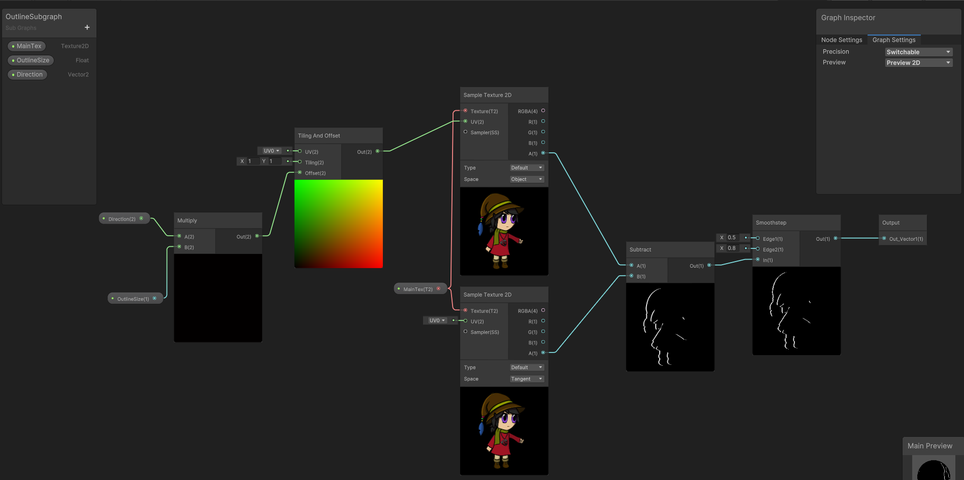Open the Precision dropdown showing Switchable
The height and width of the screenshot is (480, 964).
pos(918,51)
